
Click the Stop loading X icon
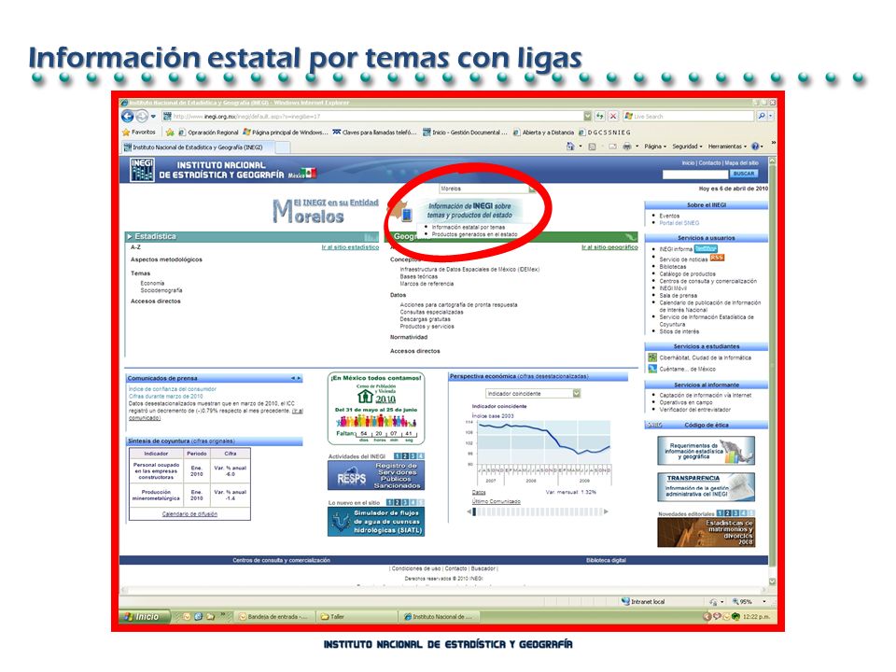[613, 116]
